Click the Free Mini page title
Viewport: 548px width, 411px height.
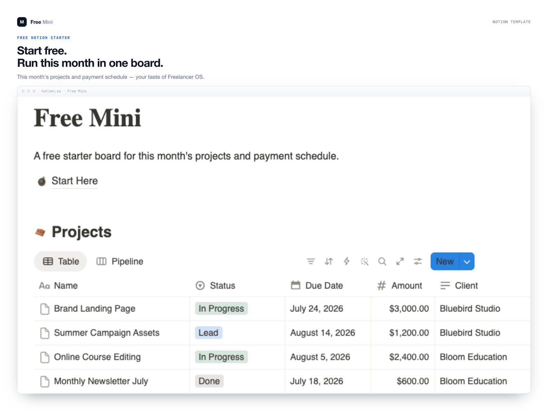pos(87,118)
